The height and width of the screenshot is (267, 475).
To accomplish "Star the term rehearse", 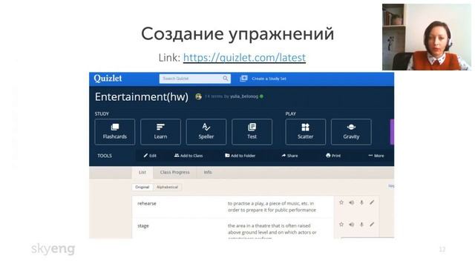I will [341, 202].
